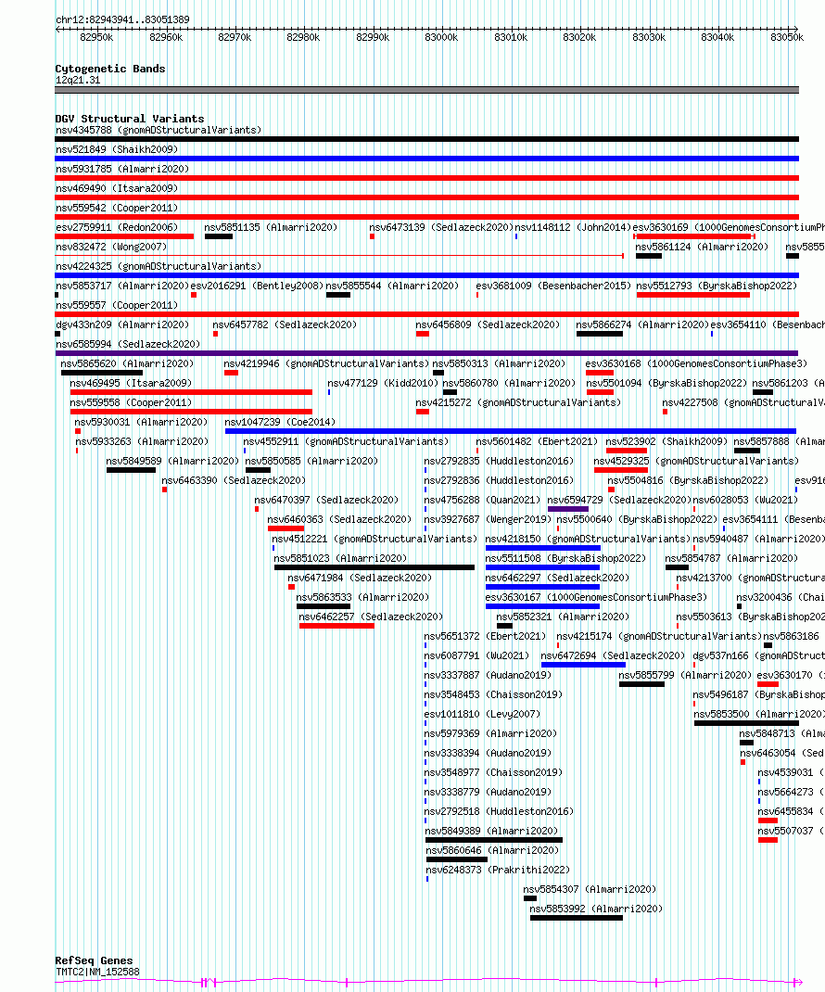
Task: Open esv3630167 1000GenomesConsortiumPhase3 label
Action: [x=596, y=597]
